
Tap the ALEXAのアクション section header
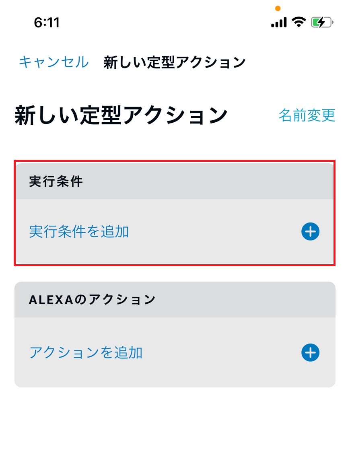(92, 300)
